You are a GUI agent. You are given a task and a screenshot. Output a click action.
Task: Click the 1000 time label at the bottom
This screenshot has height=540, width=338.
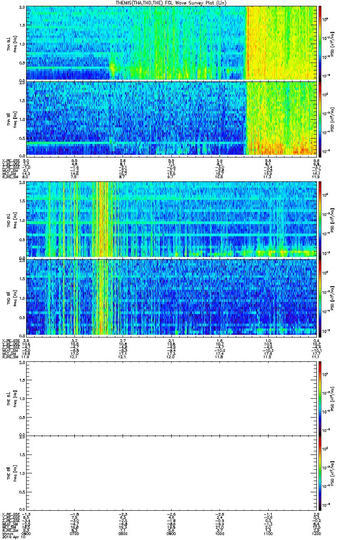(219, 533)
